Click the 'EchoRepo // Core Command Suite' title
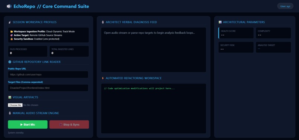This screenshot has width=299, height=140. [51, 6]
